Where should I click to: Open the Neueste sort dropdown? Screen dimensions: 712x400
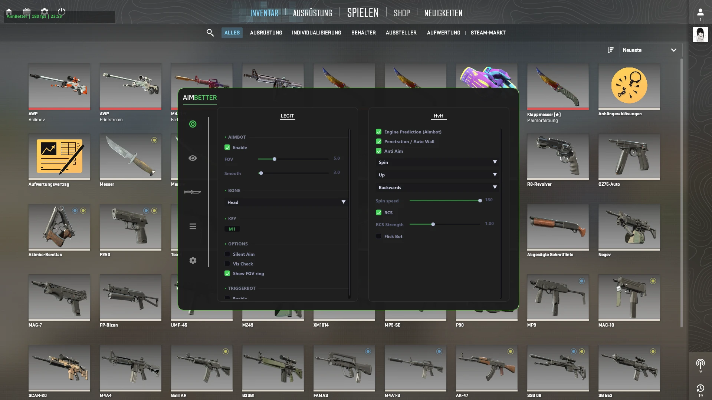(x=651, y=50)
